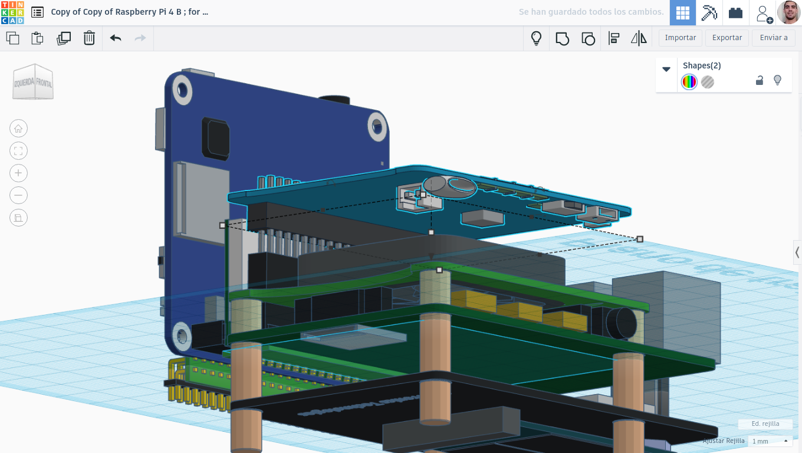Click the Importar button
This screenshot has width=802, height=453.
point(681,38)
